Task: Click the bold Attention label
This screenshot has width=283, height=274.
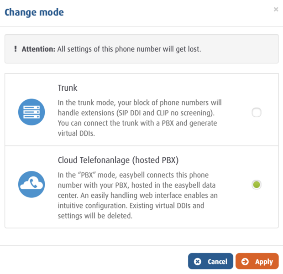Action: pos(38,49)
